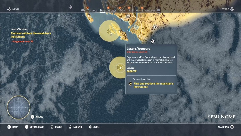241x136 pixels.
Task: Open the Menu d-pad icon
Action: (9, 9)
